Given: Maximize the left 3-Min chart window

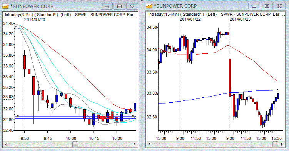Looking at the screenshot, I should pyautogui.click(x=119, y=7).
